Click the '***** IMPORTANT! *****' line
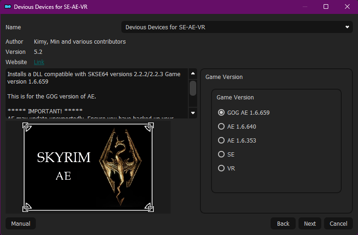Image resolution: width=358 pixels, height=235 pixels. tap(45, 111)
